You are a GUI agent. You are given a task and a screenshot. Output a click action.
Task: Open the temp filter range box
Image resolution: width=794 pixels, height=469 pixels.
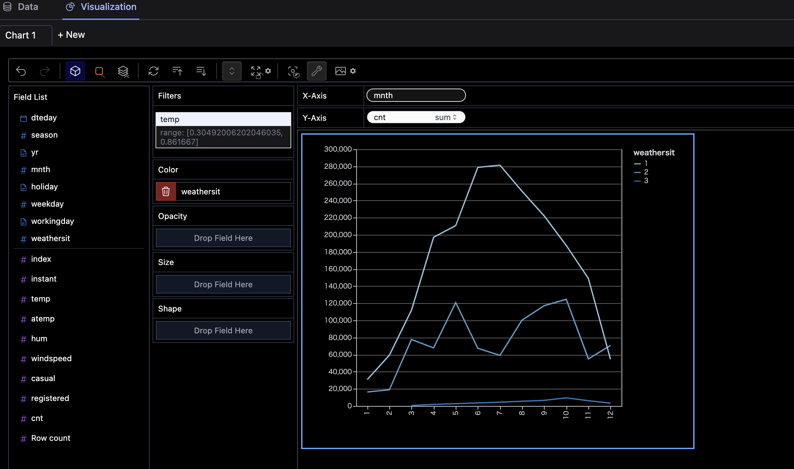click(223, 137)
